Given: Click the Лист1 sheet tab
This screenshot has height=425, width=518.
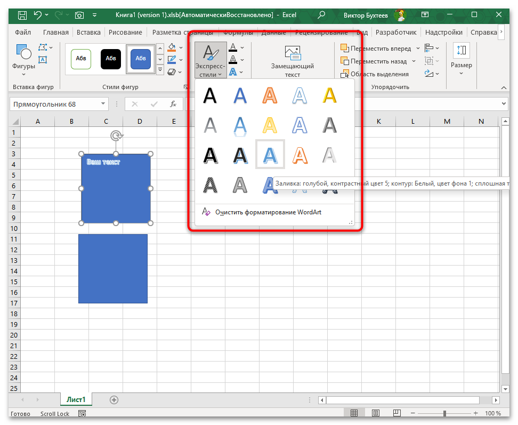Looking at the screenshot, I should click(x=76, y=399).
